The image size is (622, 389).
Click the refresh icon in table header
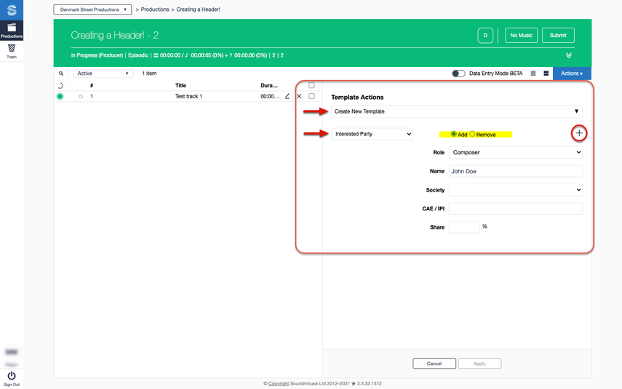pos(60,85)
